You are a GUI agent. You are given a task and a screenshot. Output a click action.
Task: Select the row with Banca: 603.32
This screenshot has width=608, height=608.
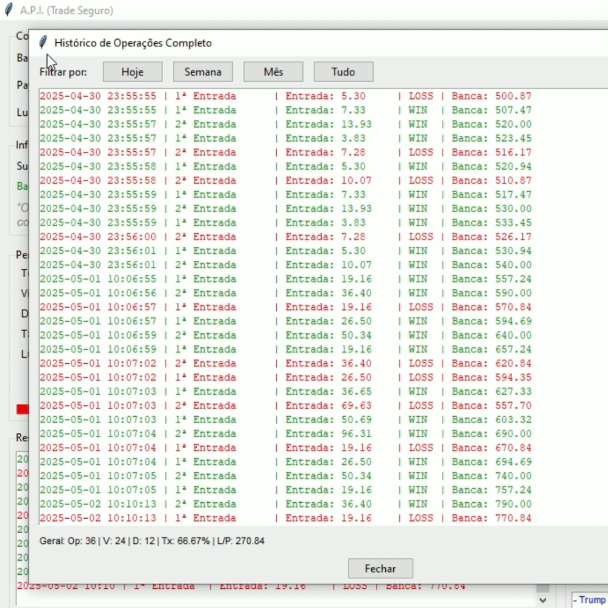(285, 420)
